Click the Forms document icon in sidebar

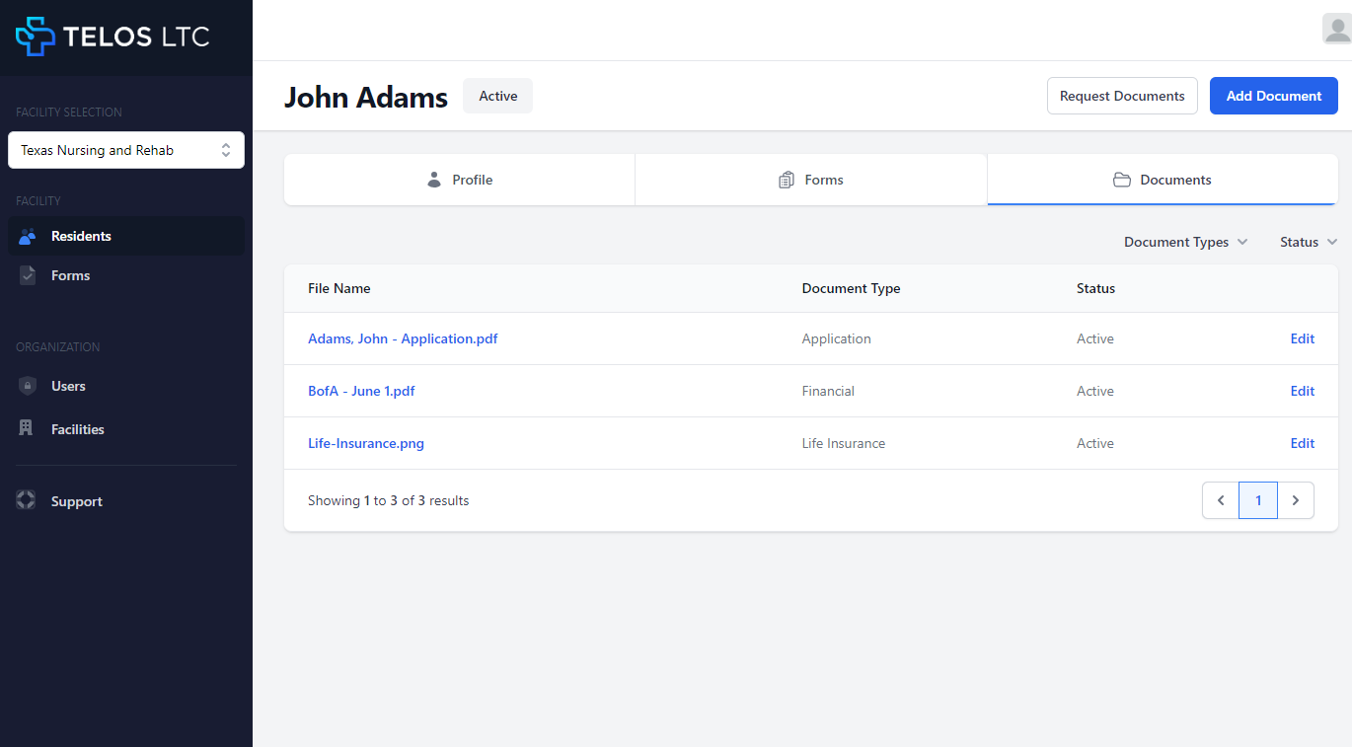(28, 275)
